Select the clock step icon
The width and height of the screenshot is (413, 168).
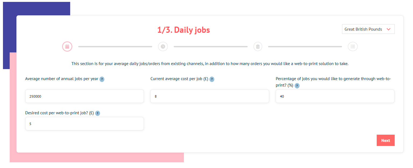[163, 47]
